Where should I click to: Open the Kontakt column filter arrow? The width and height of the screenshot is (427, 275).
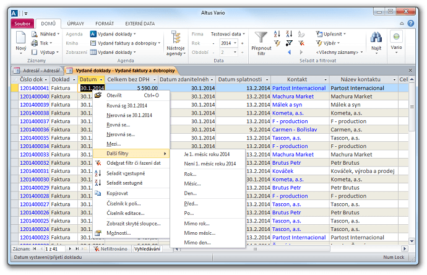[326, 79]
